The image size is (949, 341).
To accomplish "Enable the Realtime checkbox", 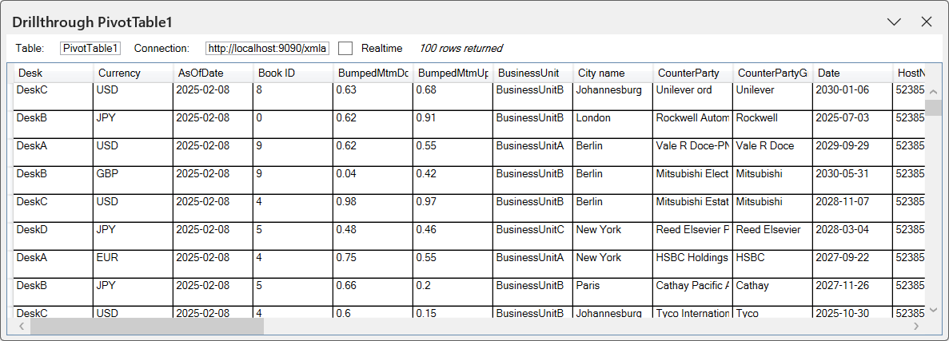I will point(345,49).
